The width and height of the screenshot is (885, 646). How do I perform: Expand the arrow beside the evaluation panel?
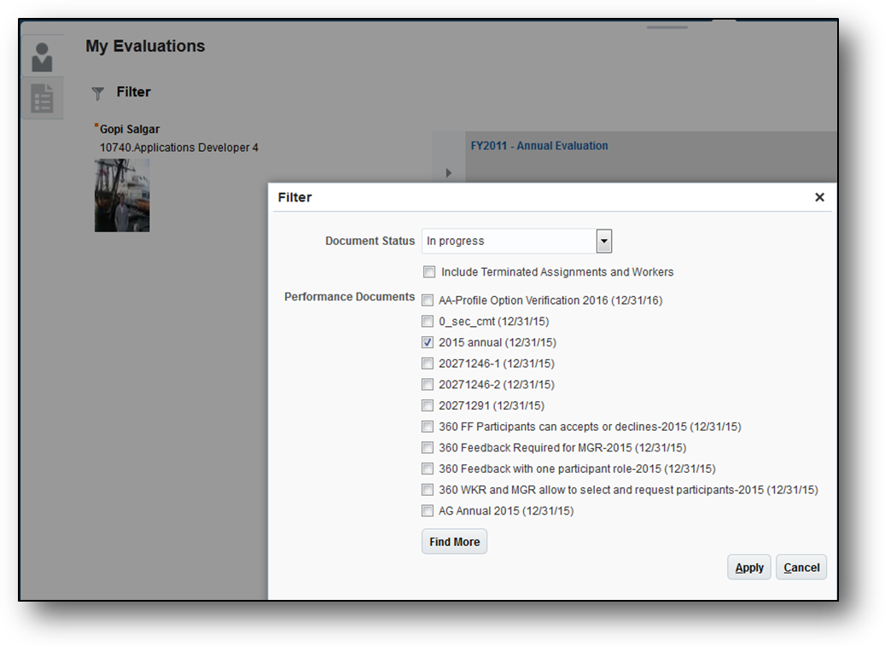pyautogui.click(x=449, y=173)
